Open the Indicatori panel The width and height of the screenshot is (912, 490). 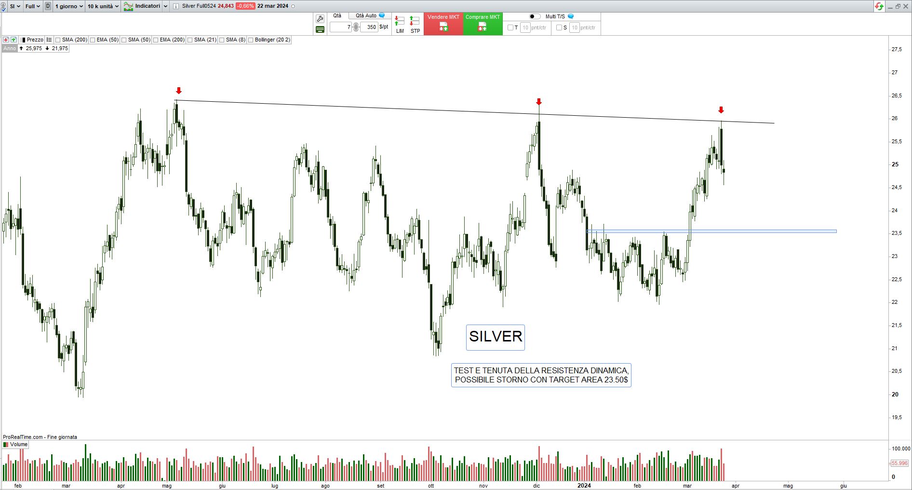coord(142,6)
